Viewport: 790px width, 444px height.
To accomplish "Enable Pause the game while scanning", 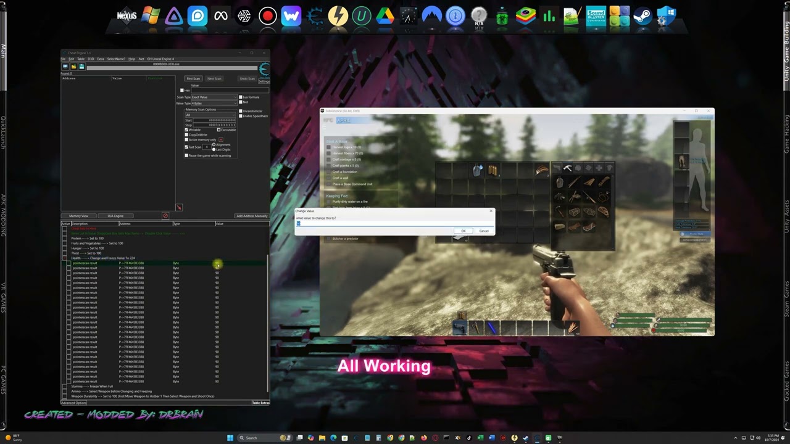I will click(187, 155).
